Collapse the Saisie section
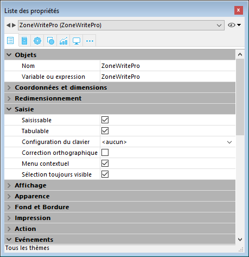The width and height of the screenshot is (249, 257). 9,109
